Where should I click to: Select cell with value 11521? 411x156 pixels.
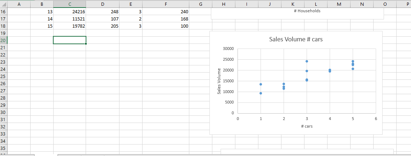[69, 19]
